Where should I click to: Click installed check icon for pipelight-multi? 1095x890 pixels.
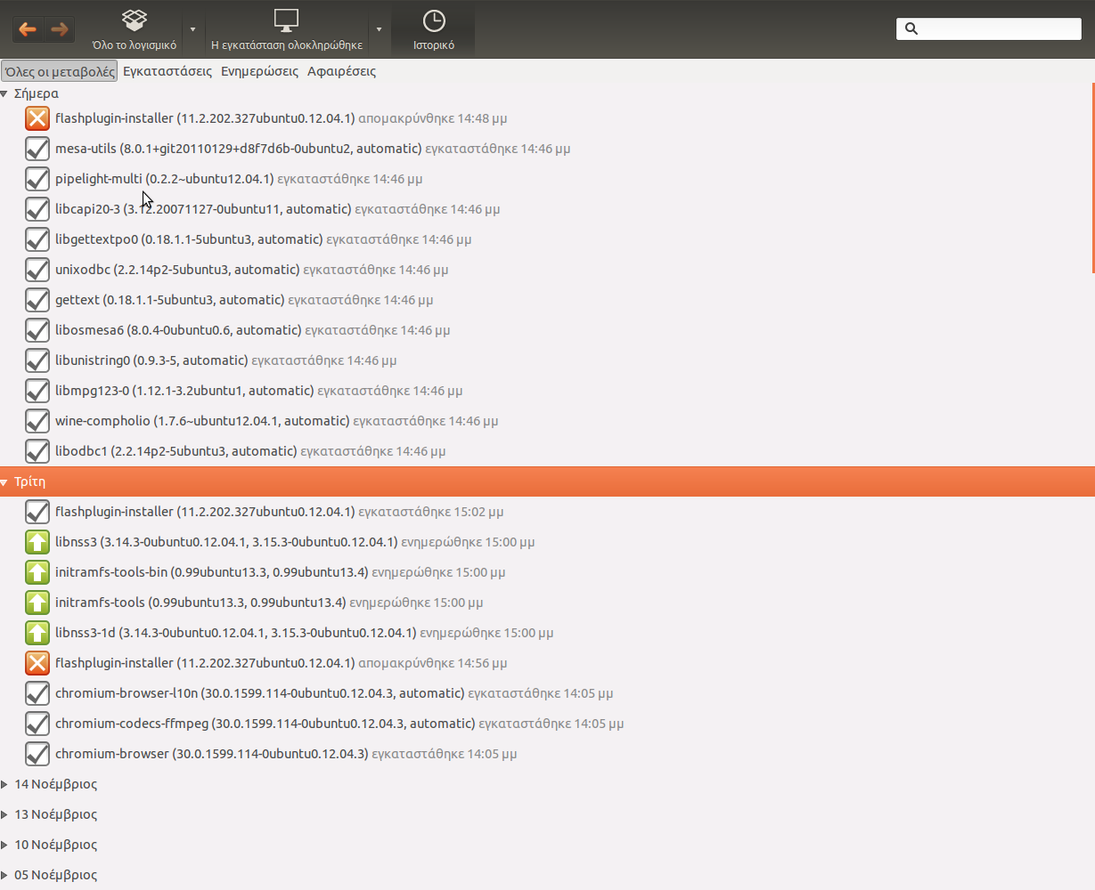(37, 179)
